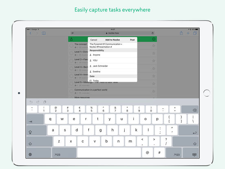Tap the left .?123 key
This screenshot has height=169, width=225.
(x=64, y=153)
